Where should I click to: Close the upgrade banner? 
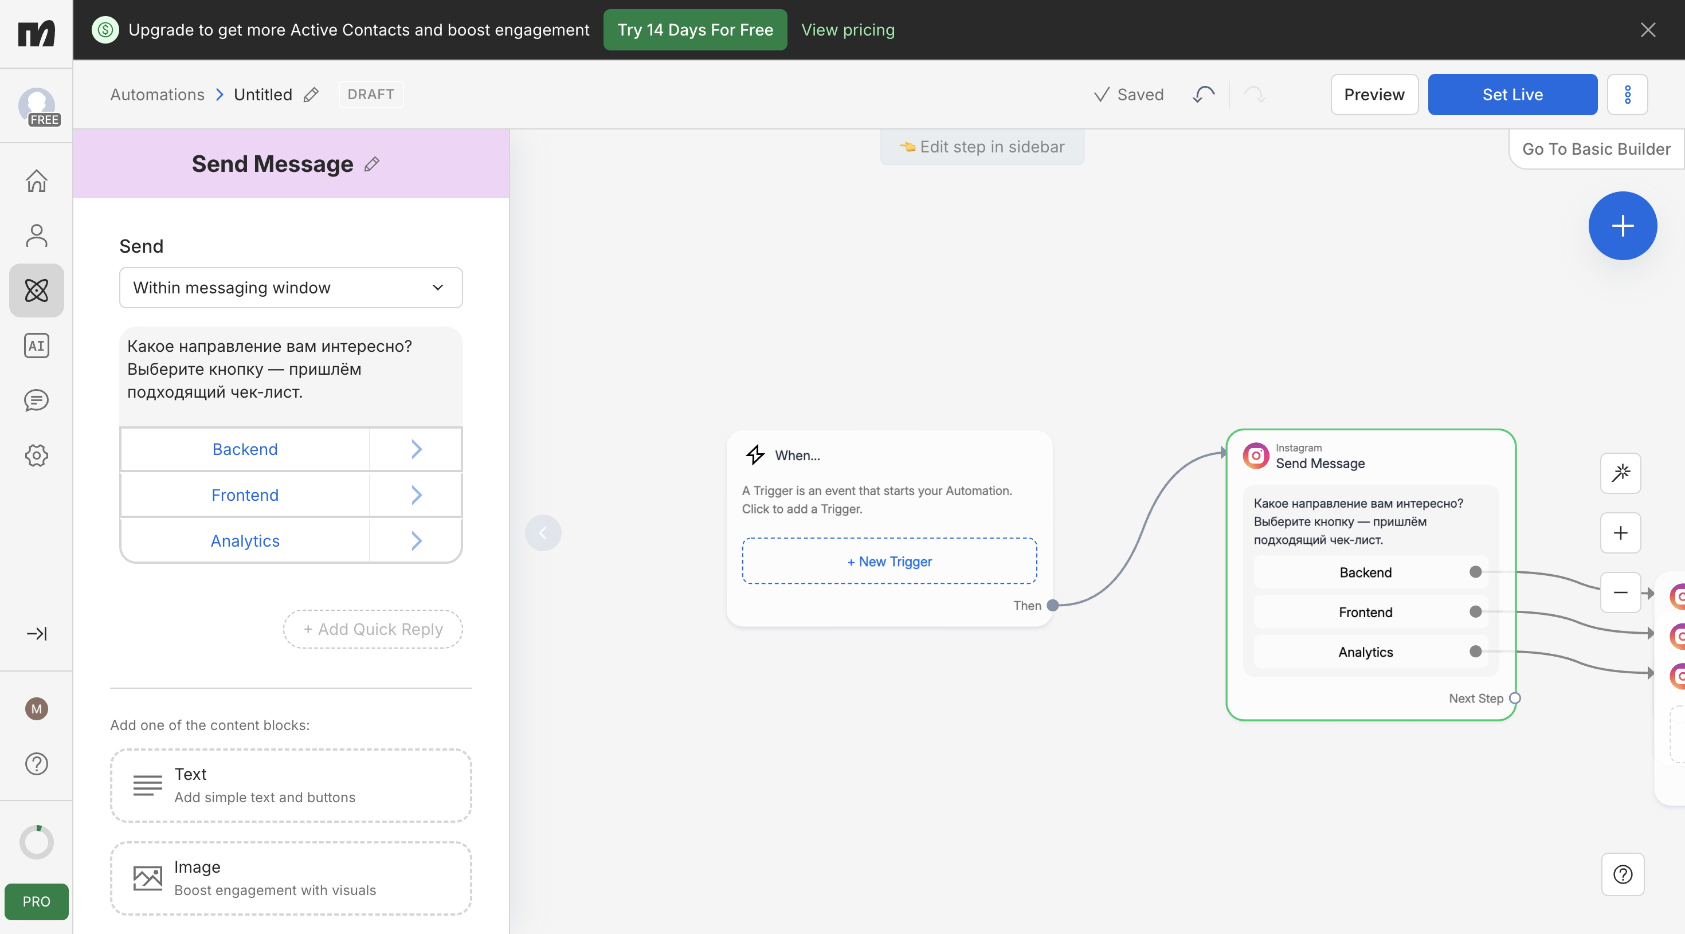click(x=1648, y=30)
